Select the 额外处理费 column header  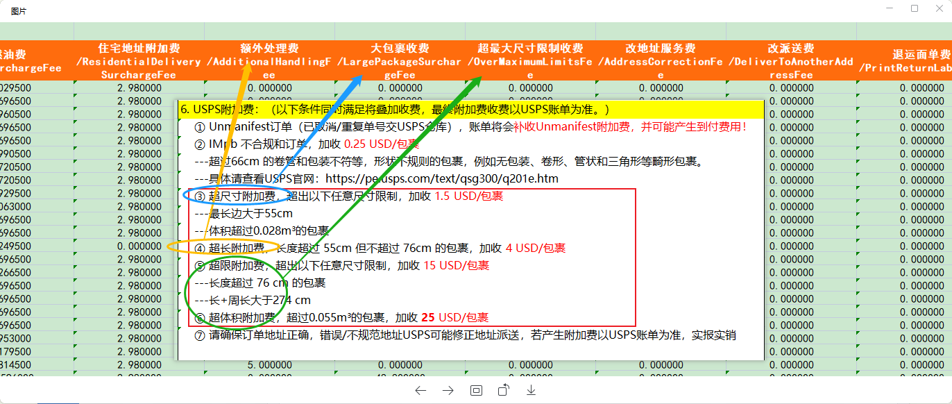[x=269, y=61]
